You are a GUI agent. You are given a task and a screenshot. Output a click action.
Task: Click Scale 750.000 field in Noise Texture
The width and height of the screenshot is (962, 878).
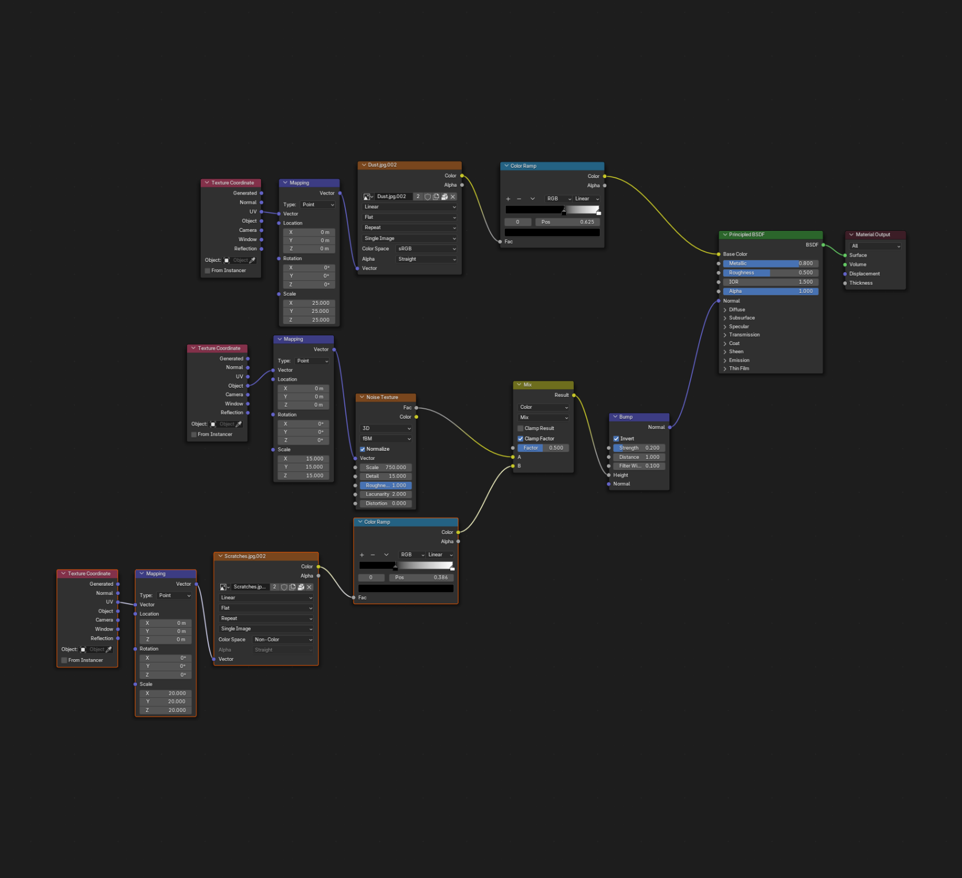(386, 467)
